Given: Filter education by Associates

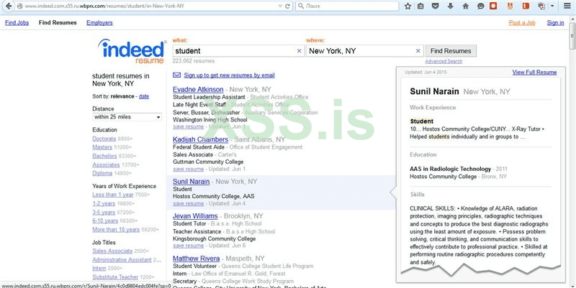Looking at the screenshot, I should pos(106,165).
